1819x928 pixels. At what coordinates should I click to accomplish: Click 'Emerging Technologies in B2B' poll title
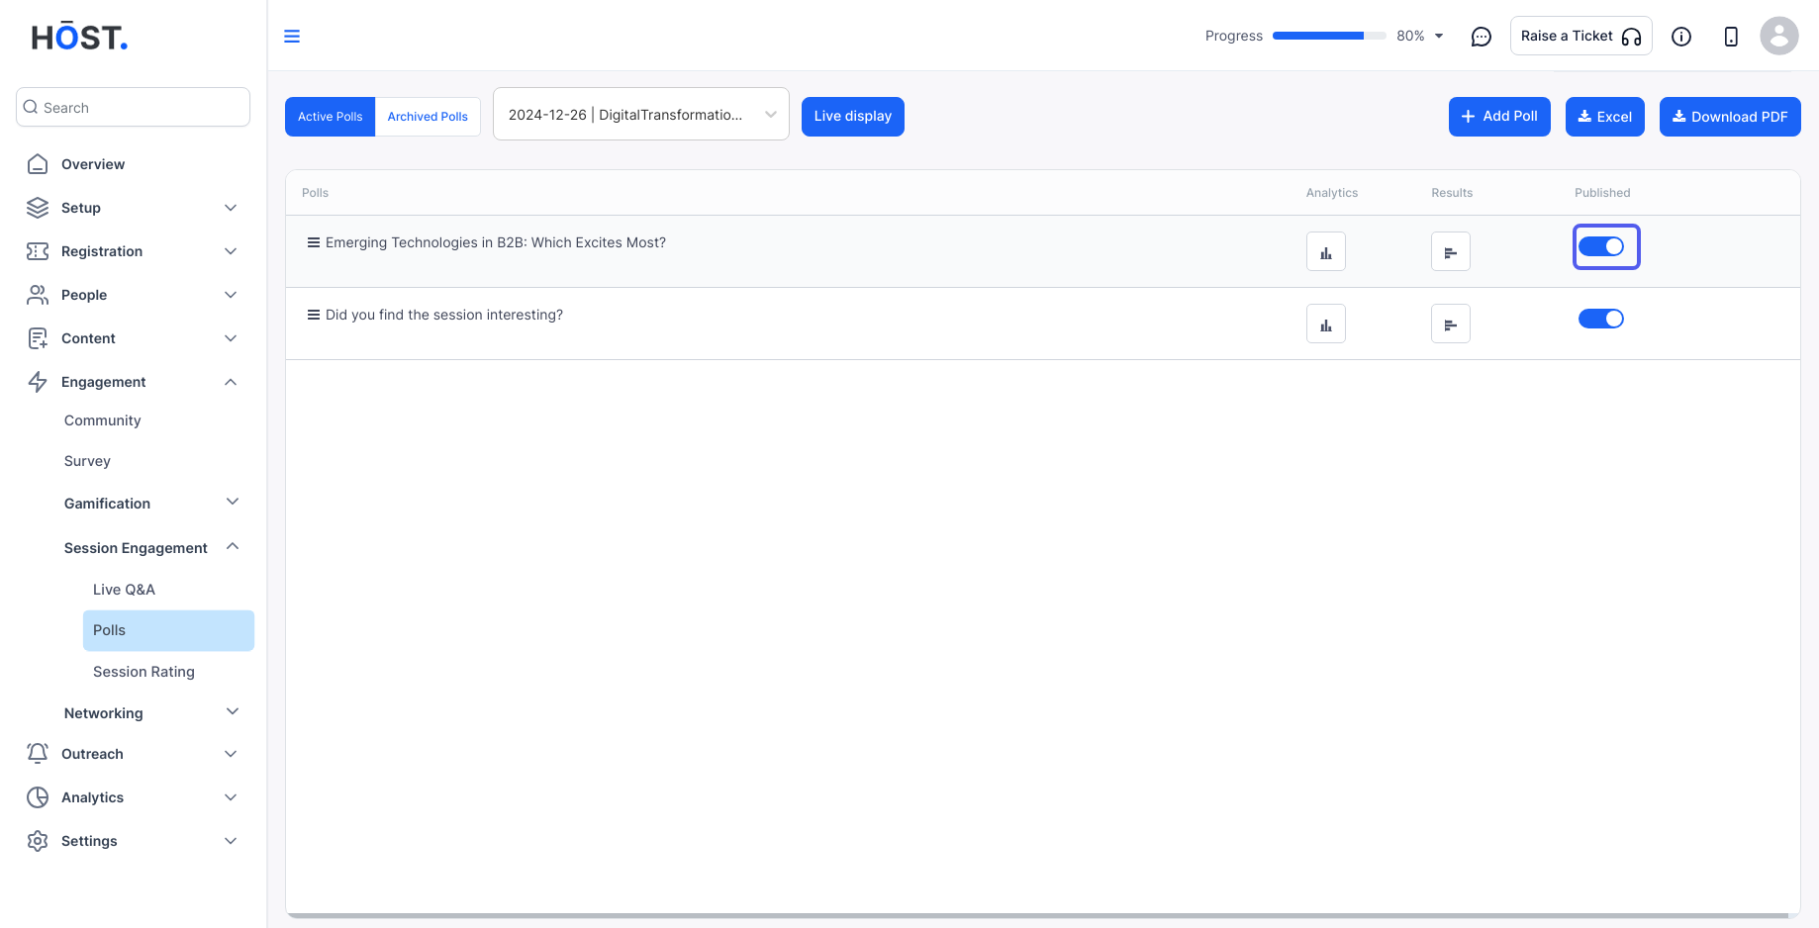pos(496,242)
